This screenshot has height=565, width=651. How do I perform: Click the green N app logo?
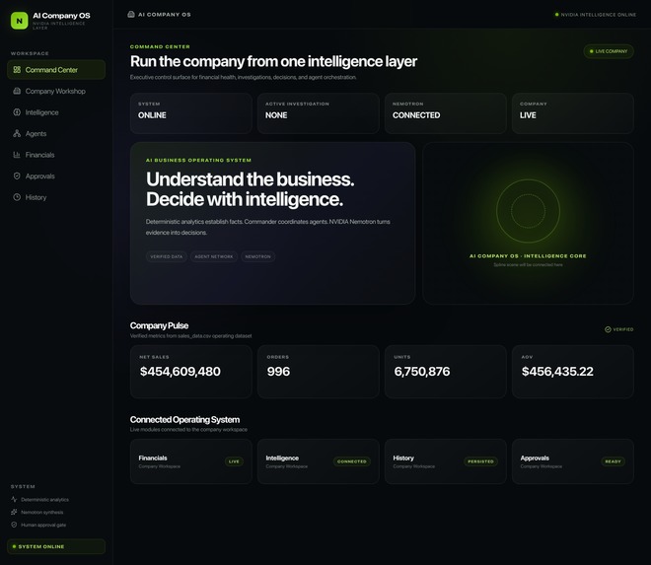(19, 21)
